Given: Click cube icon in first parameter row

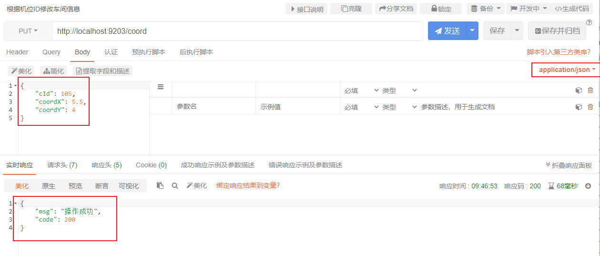Looking at the screenshot, I should 579,90.
